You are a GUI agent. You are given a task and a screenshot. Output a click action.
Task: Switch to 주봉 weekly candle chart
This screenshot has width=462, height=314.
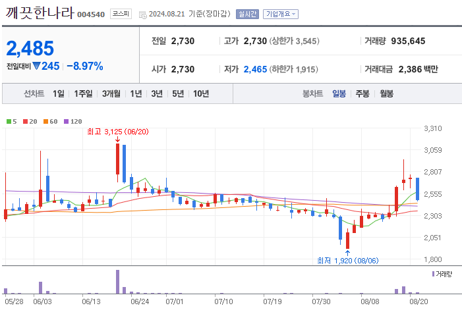[362, 94]
